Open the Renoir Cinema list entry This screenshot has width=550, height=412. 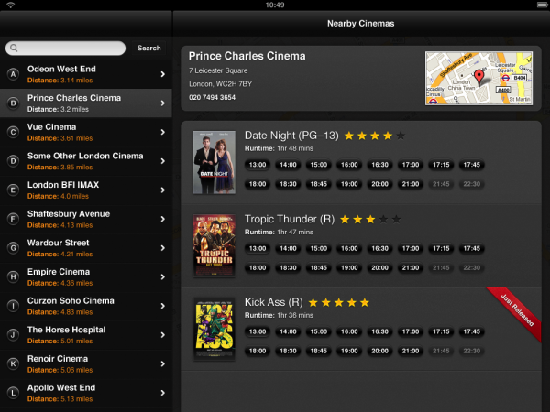point(86,364)
